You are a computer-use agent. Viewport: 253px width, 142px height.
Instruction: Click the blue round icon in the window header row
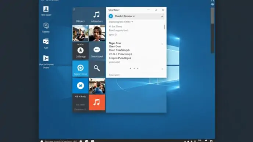click(111, 16)
